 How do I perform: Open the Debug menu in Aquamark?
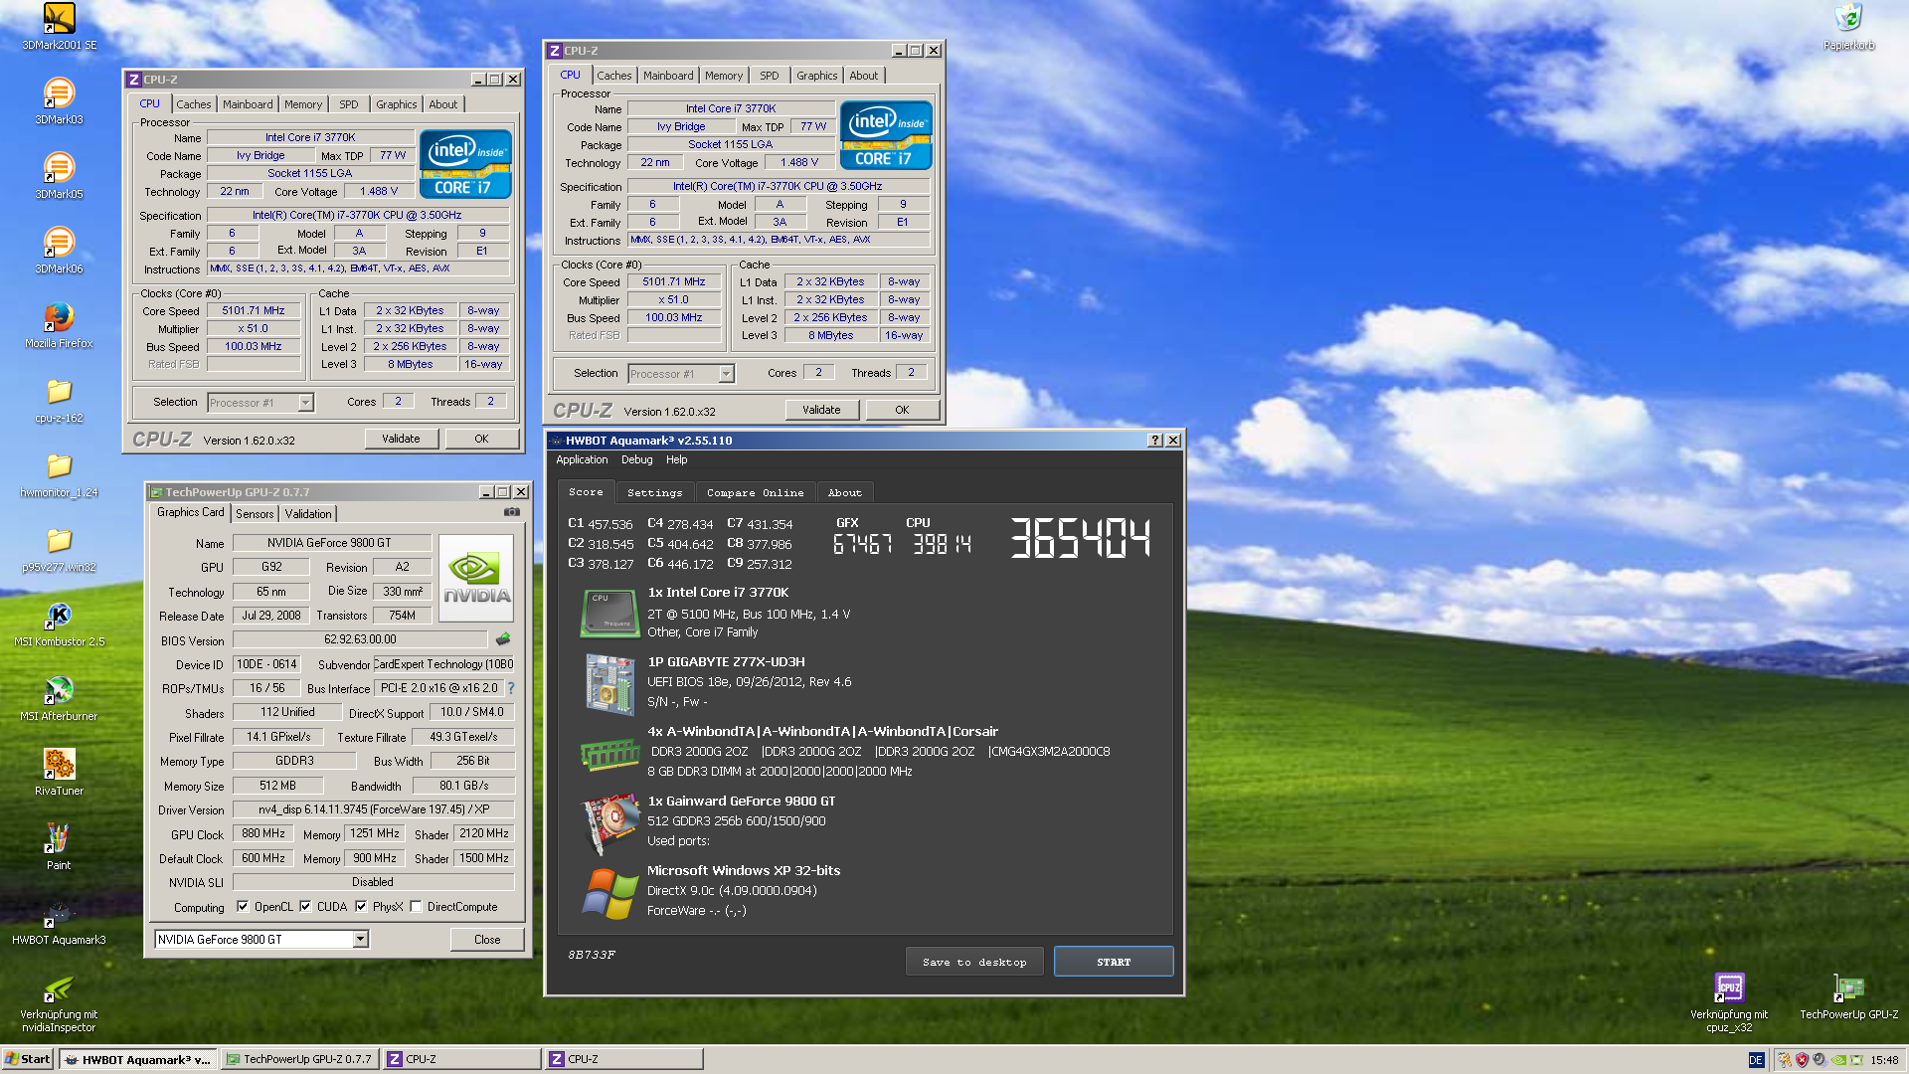[637, 459]
